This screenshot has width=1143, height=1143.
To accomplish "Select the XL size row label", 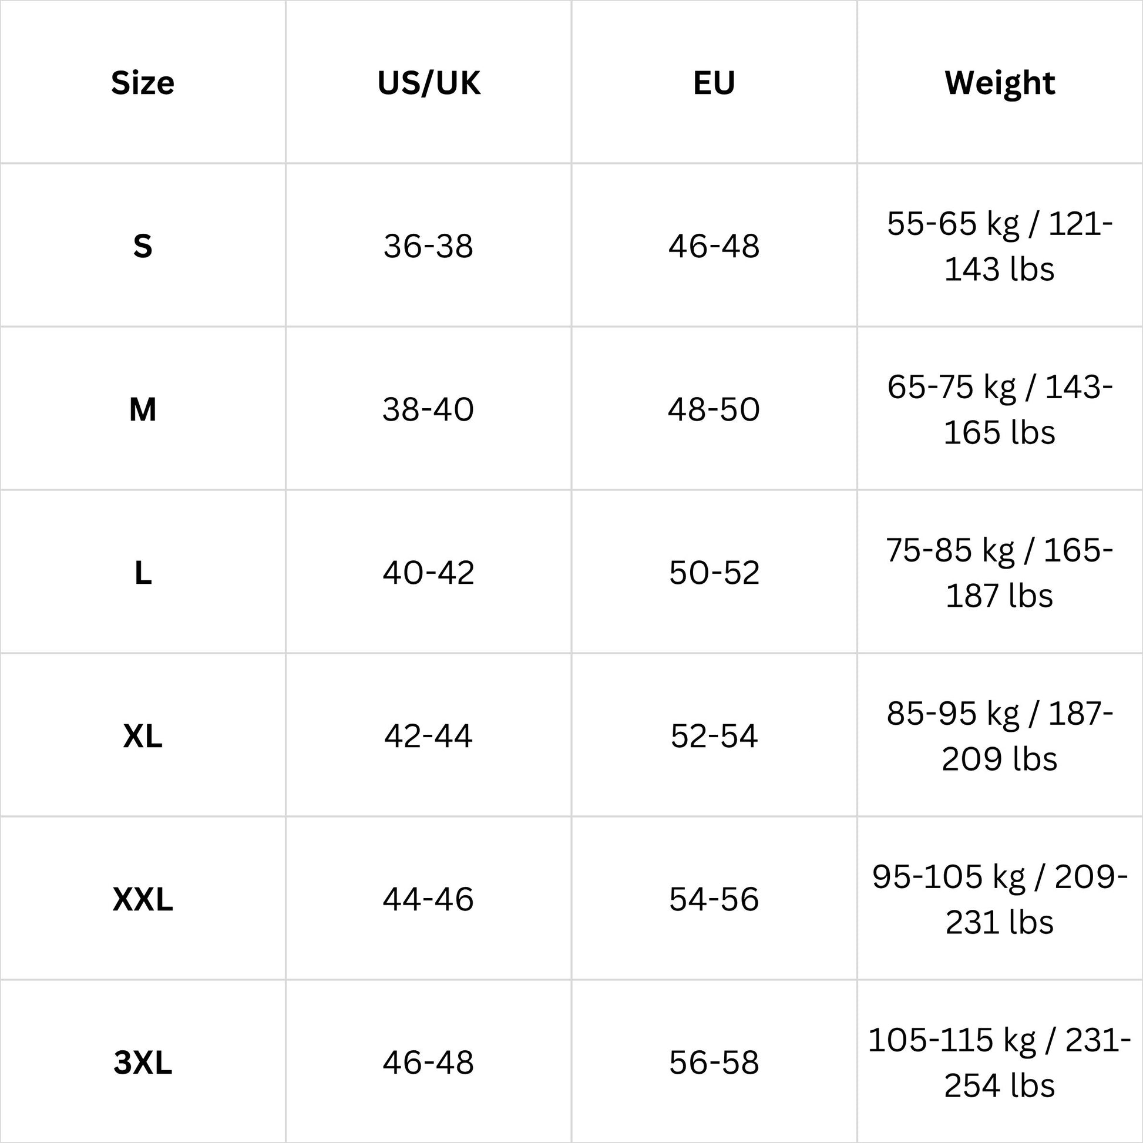I will 143,736.
